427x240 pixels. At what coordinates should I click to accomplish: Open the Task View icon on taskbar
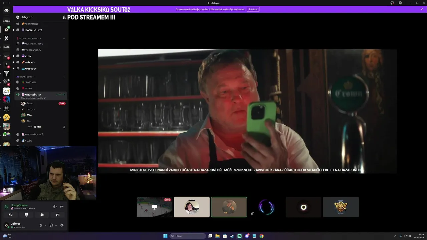pos(210,236)
